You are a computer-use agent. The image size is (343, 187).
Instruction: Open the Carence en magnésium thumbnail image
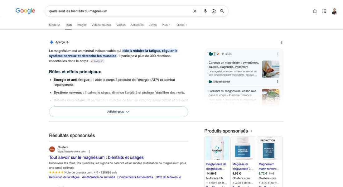(271, 69)
